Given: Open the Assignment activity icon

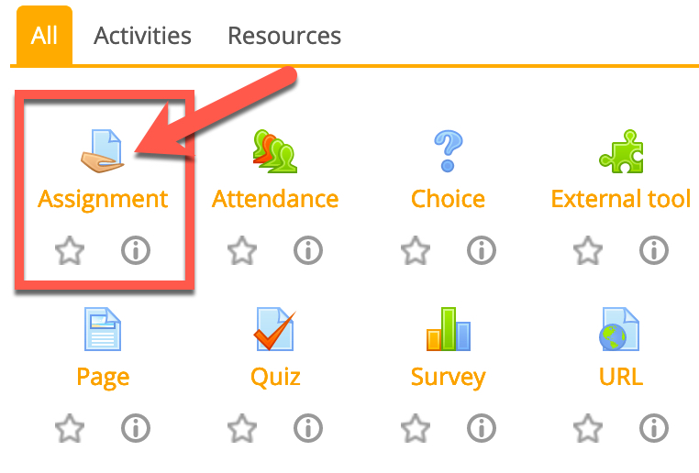Looking at the screenshot, I should click(x=102, y=151).
